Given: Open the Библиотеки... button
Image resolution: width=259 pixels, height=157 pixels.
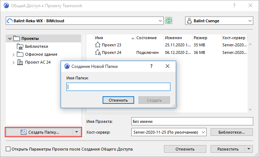Looking at the screenshot, I should click(232, 132).
